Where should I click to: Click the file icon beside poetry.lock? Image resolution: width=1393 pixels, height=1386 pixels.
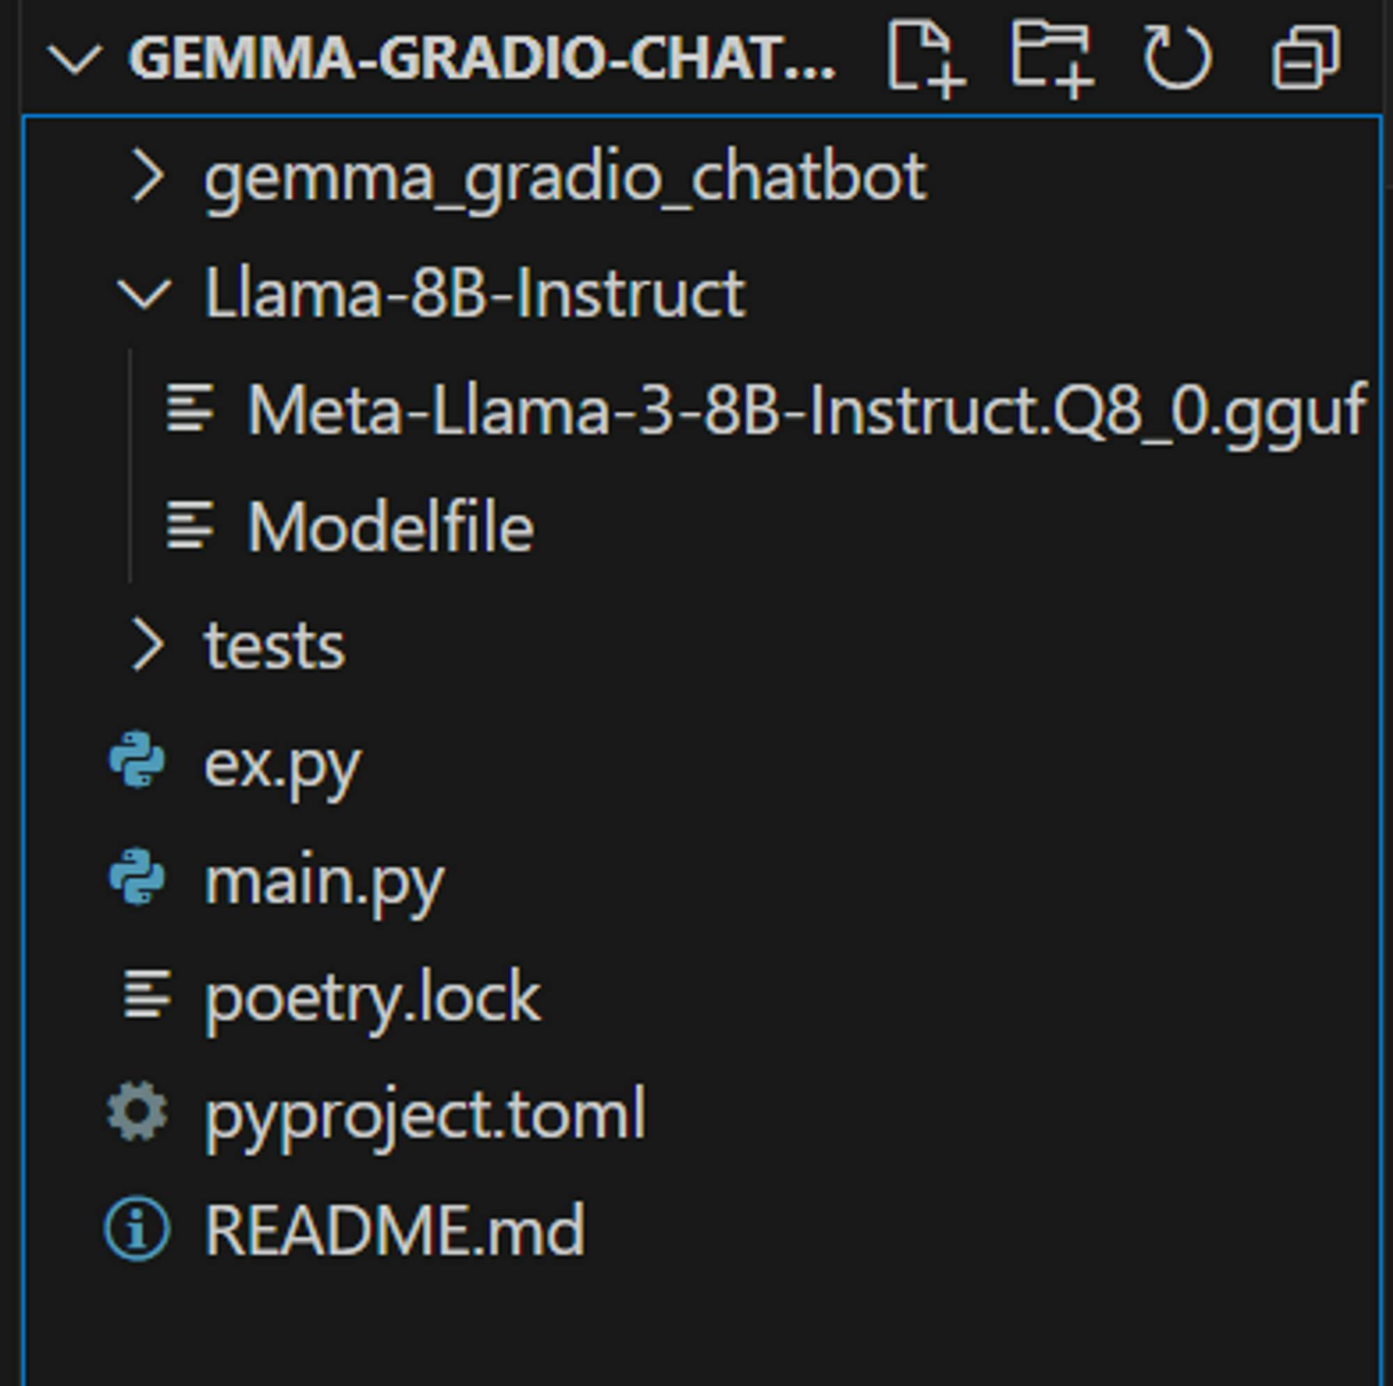147,995
